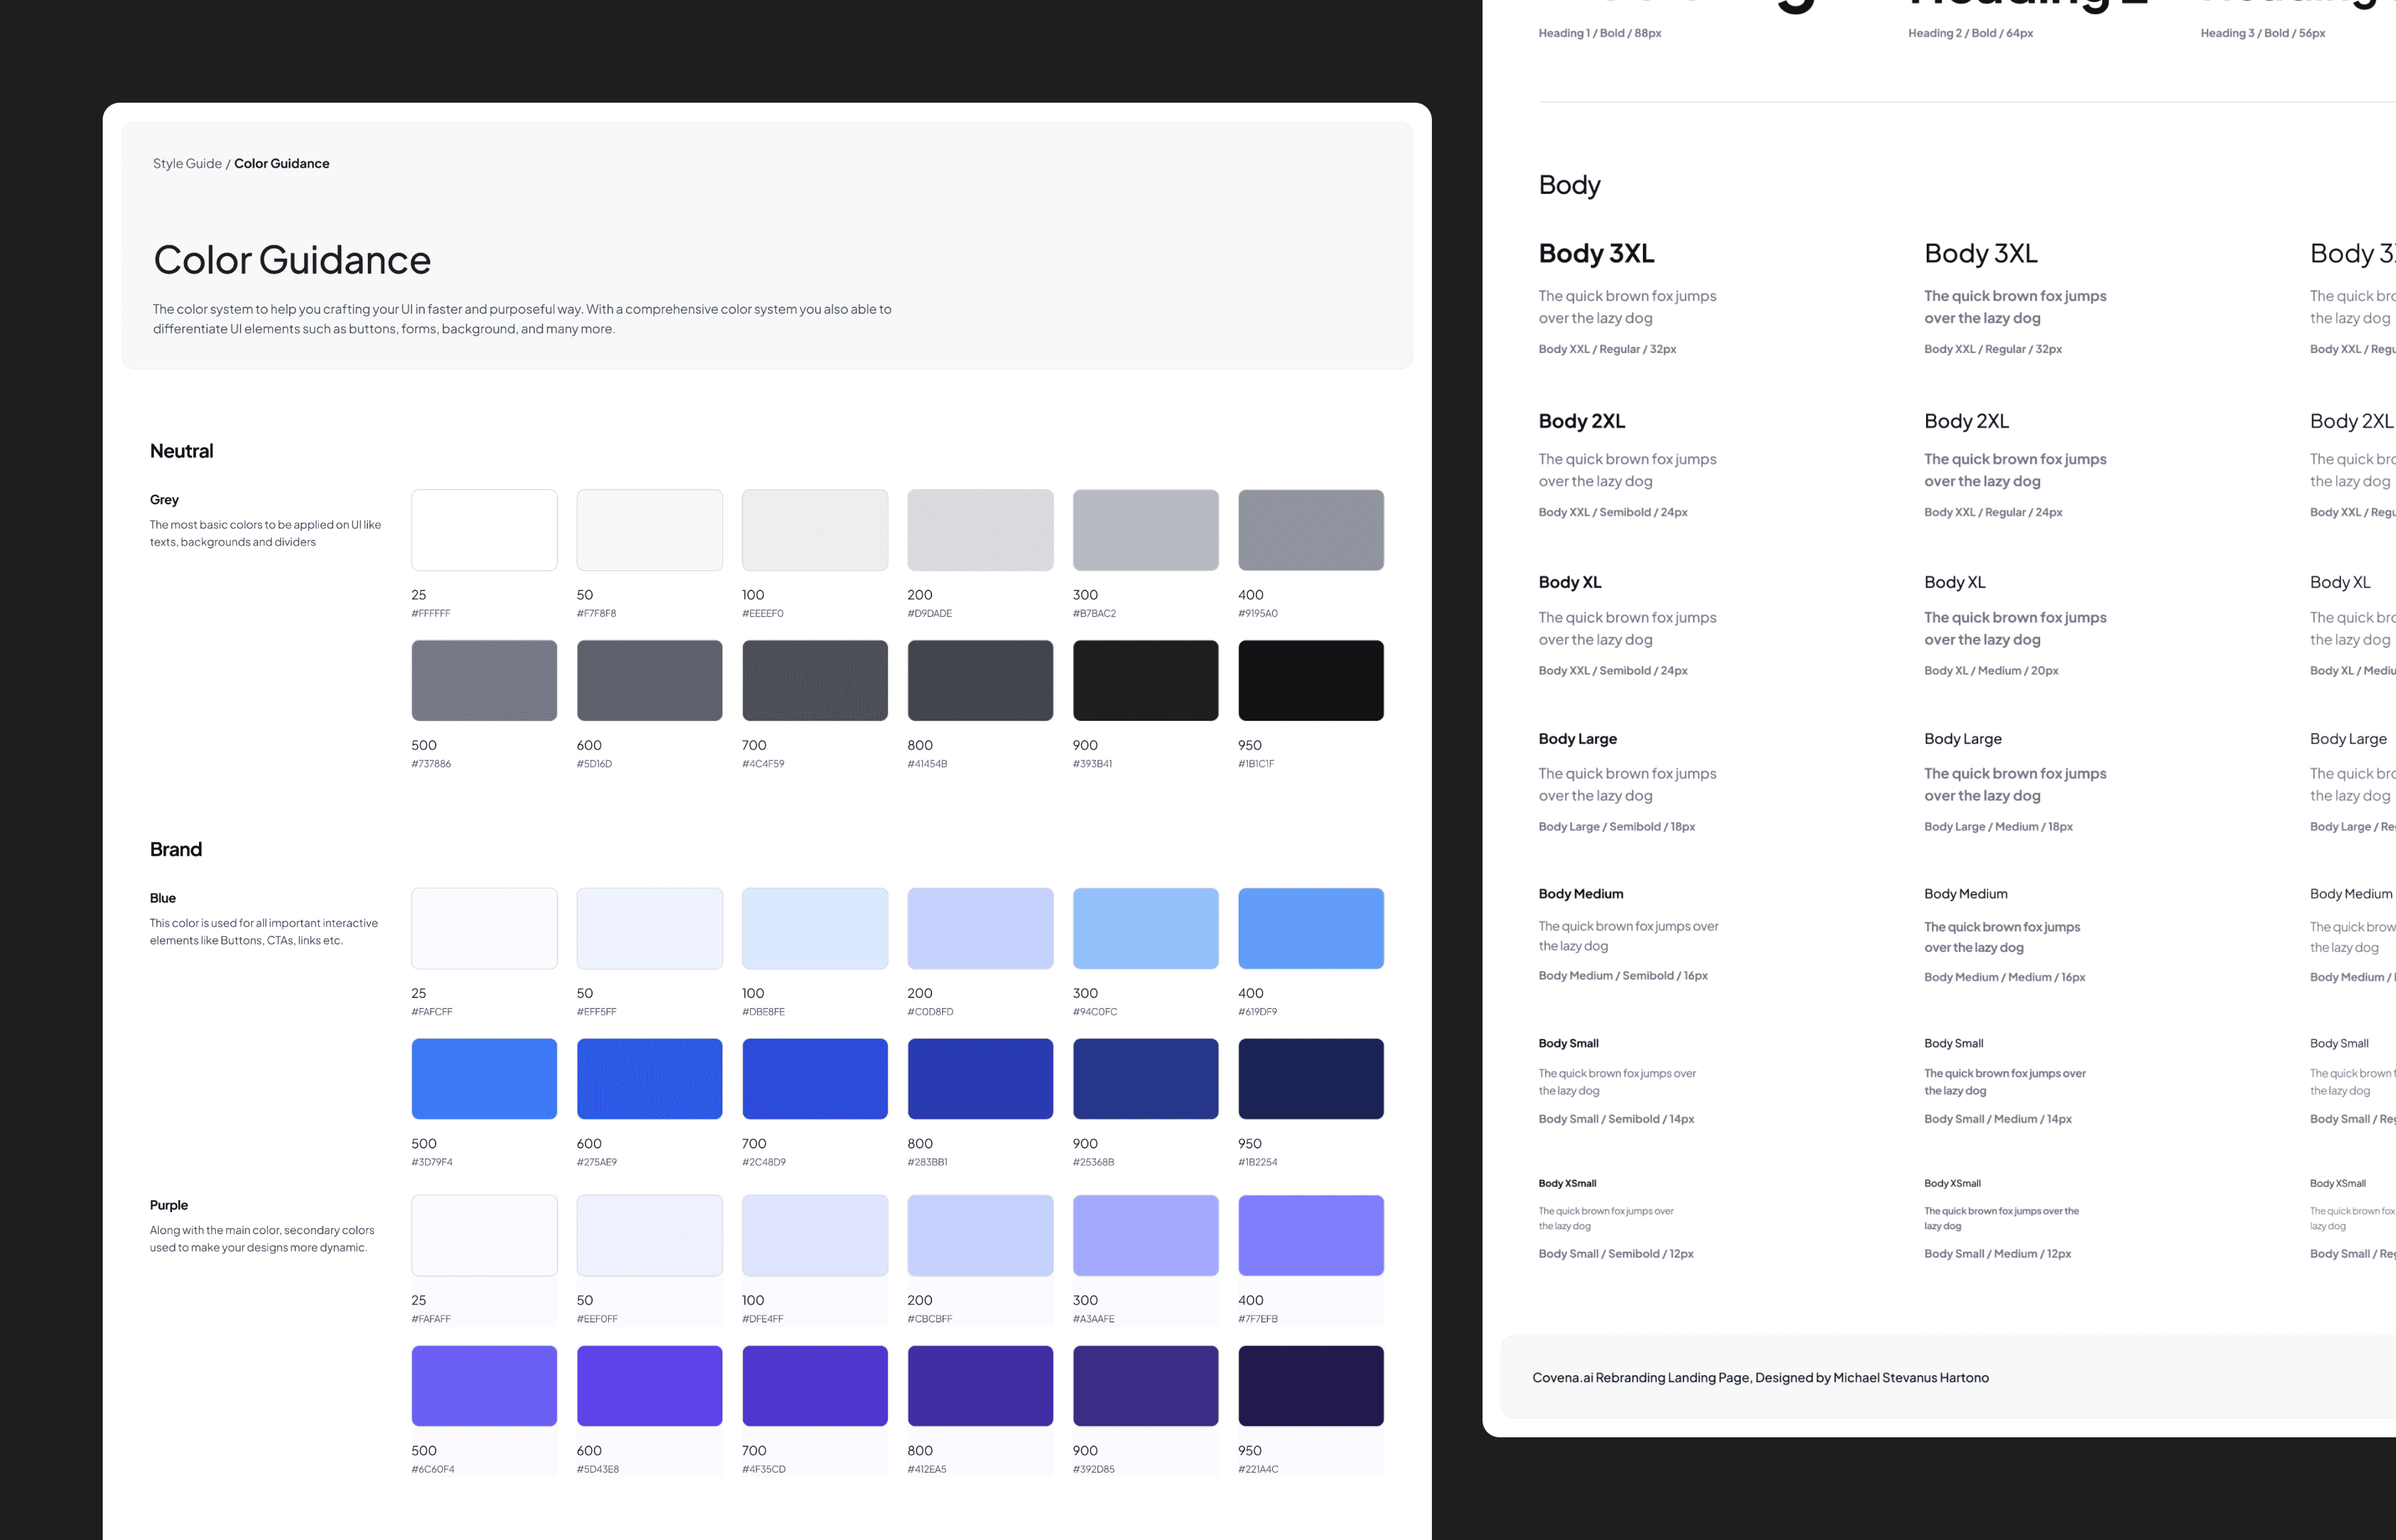
Task: Pick the Purple 900 #392D85 swatch
Action: click(x=1146, y=1386)
